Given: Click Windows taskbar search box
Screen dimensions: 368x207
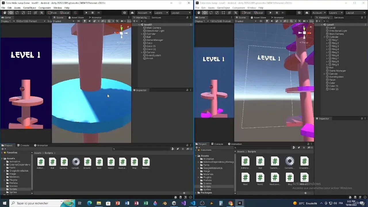Looking at the screenshot, I should [42, 203].
